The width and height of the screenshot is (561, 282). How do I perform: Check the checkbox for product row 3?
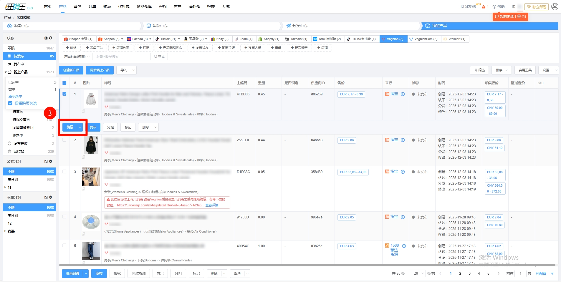(x=64, y=172)
